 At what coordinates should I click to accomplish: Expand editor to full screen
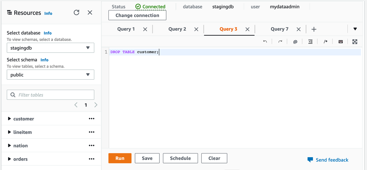click(355, 42)
